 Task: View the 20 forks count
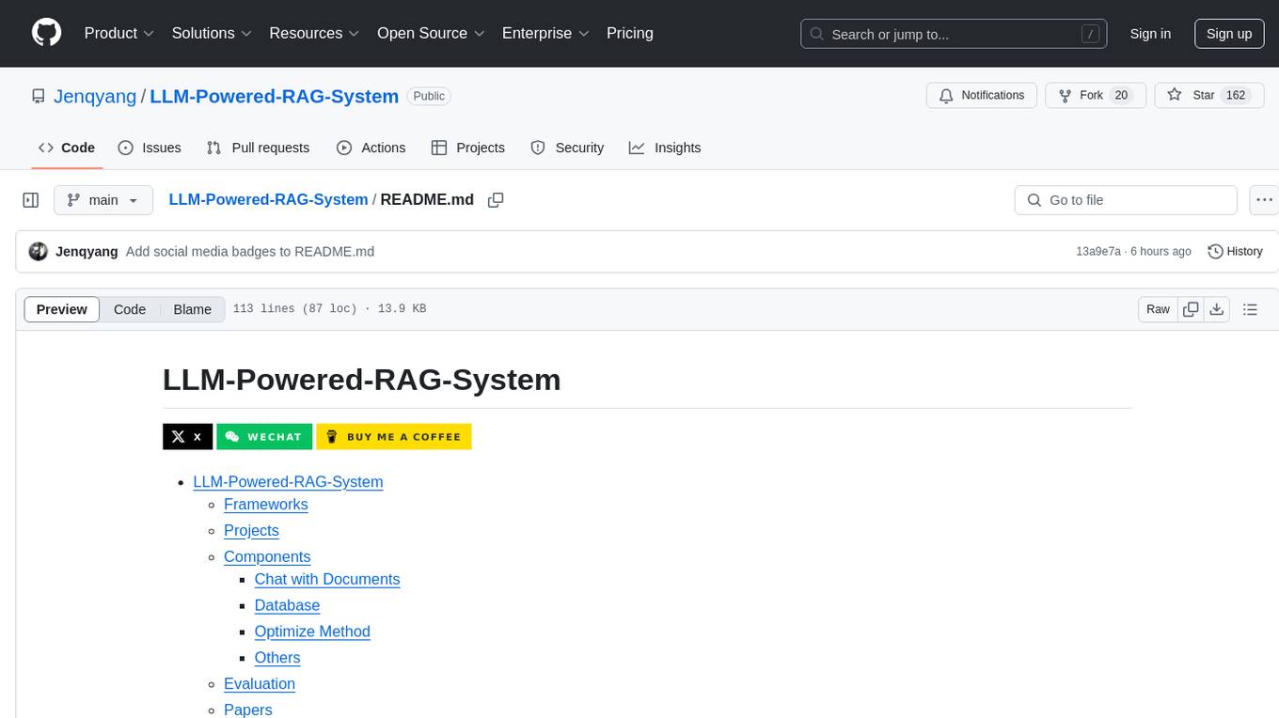coord(1120,96)
